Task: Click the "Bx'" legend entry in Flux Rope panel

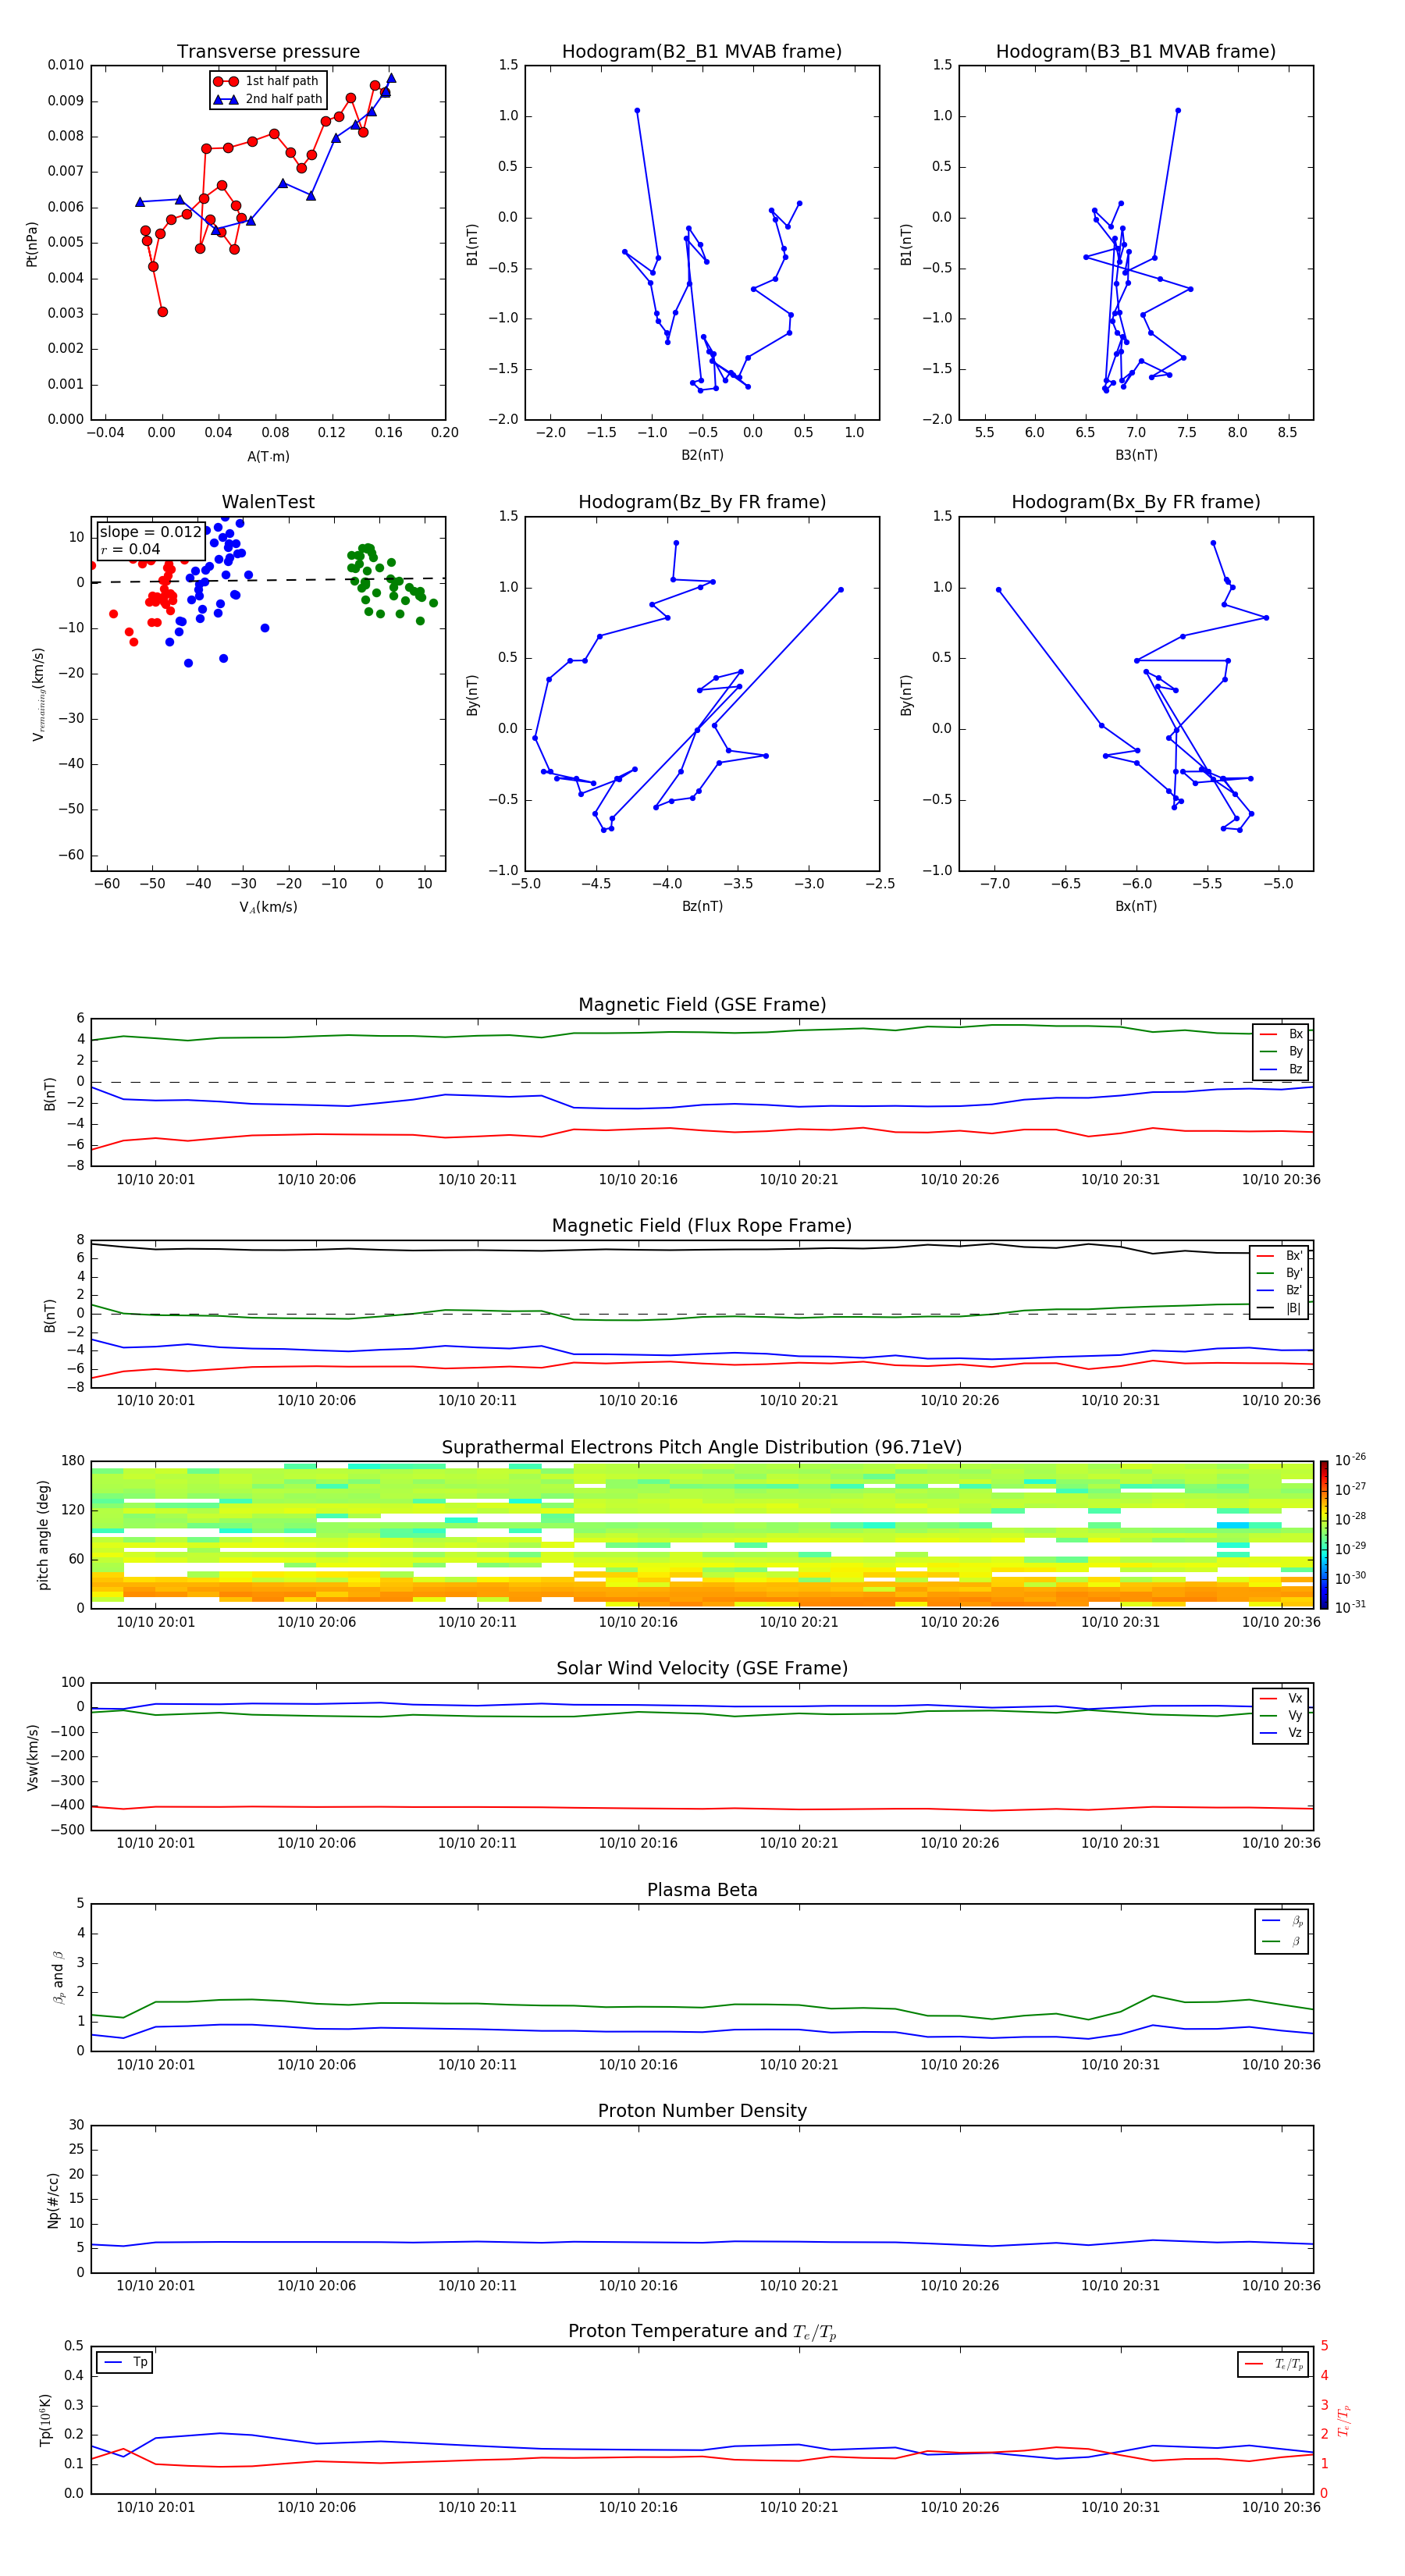Action: click(1279, 1256)
